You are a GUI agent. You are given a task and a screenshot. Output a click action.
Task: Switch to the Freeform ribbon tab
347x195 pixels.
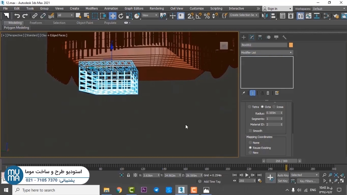(36, 23)
